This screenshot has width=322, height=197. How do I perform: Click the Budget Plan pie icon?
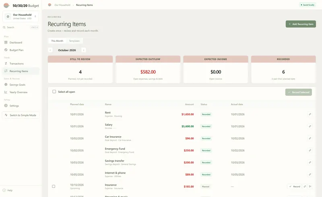pyautogui.click(x=6, y=50)
